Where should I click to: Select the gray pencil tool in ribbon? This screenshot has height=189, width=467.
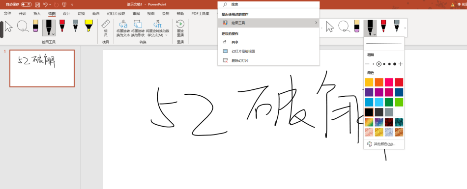coord(75,26)
